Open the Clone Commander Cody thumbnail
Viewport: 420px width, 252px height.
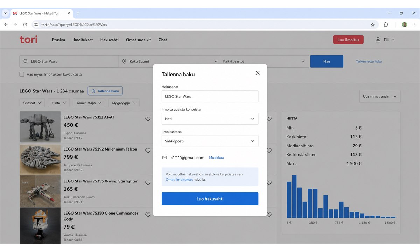pyautogui.click(x=40, y=225)
